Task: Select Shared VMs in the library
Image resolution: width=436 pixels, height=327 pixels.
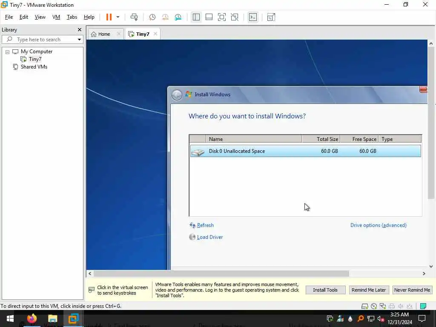Action: click(34, 67)
